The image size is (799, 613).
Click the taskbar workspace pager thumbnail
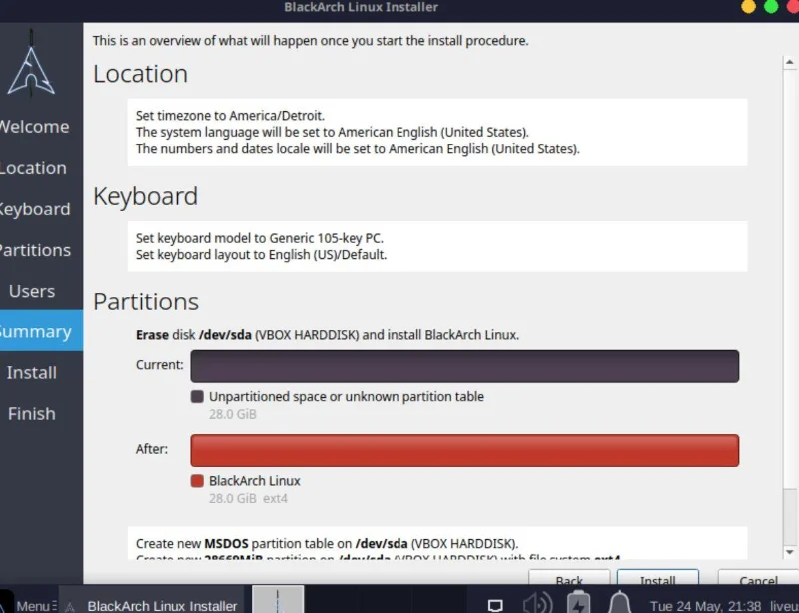point(278,600)
